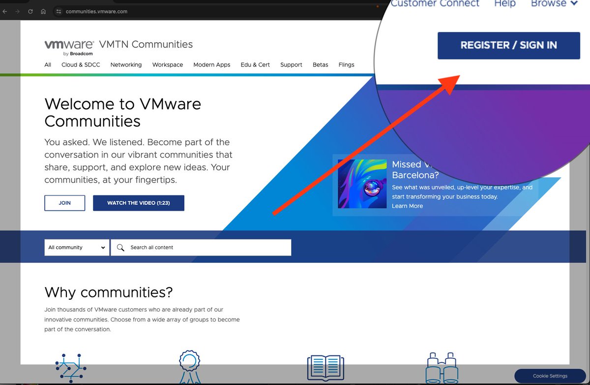590x385 pixels.
Task: Open the Customer Connect link
Action: tap(435, 4)
